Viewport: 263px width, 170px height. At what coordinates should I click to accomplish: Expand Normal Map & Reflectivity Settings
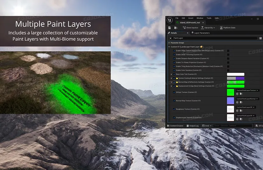171,82
